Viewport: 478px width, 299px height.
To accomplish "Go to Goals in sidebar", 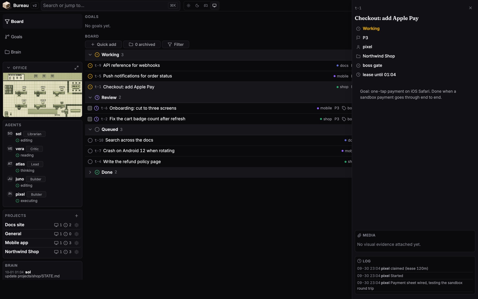I will pyautogui.click(x=42, y=37).
